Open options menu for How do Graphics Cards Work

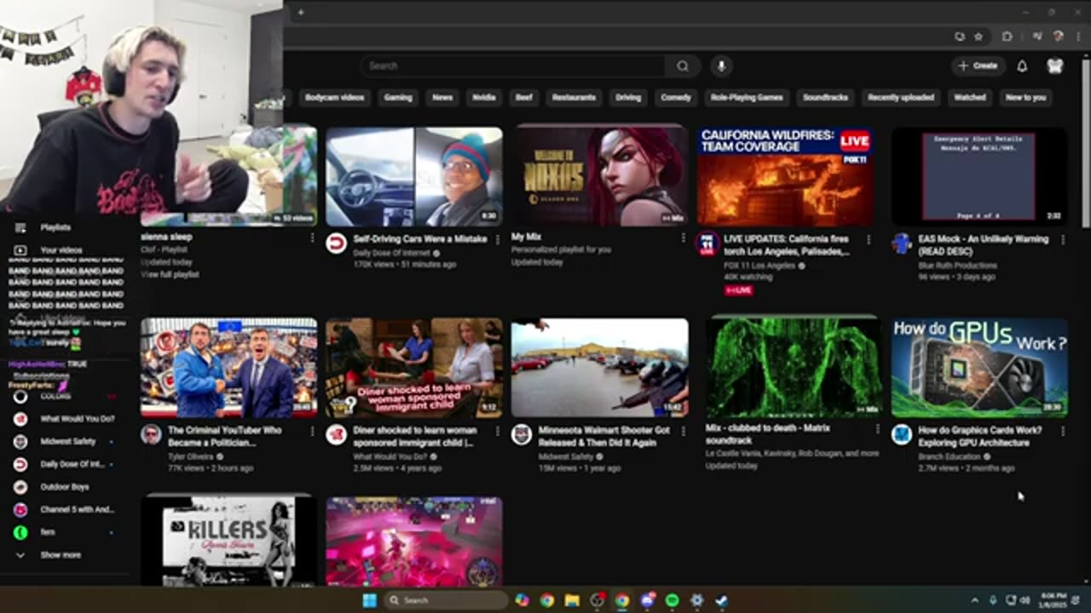tap(1063, 432)
